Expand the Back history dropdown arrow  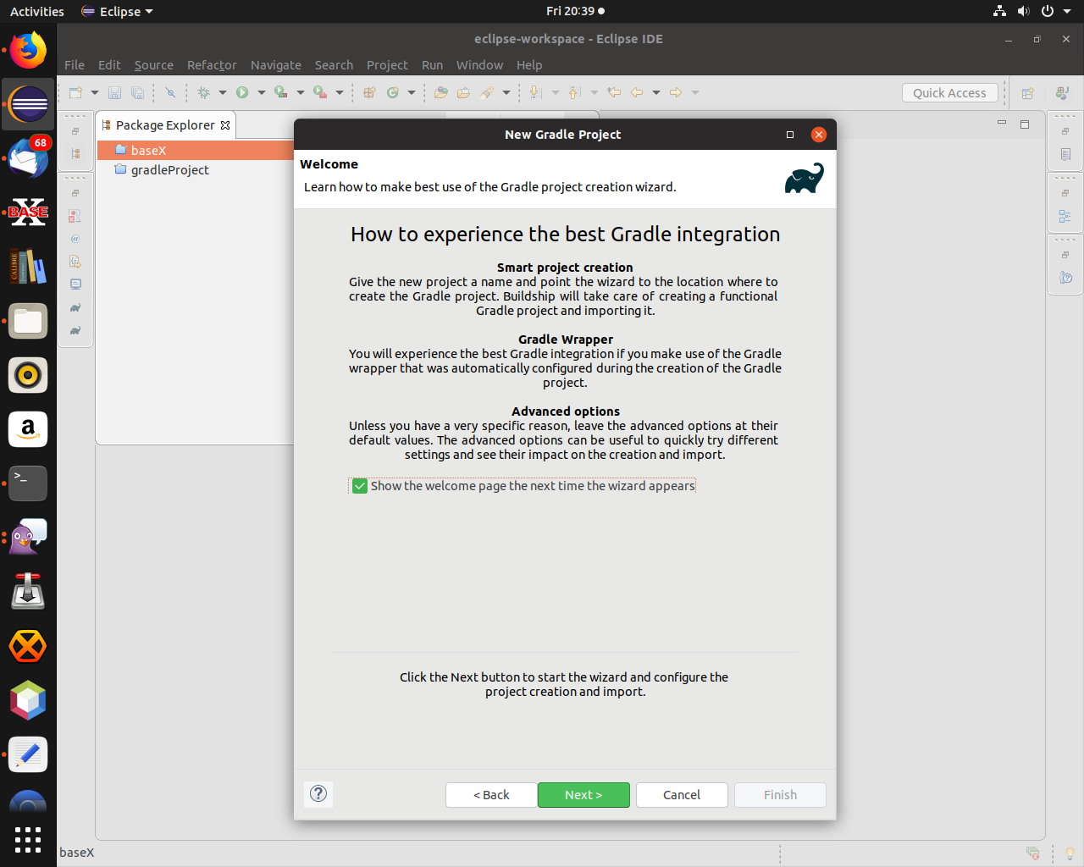coord(656,92)
